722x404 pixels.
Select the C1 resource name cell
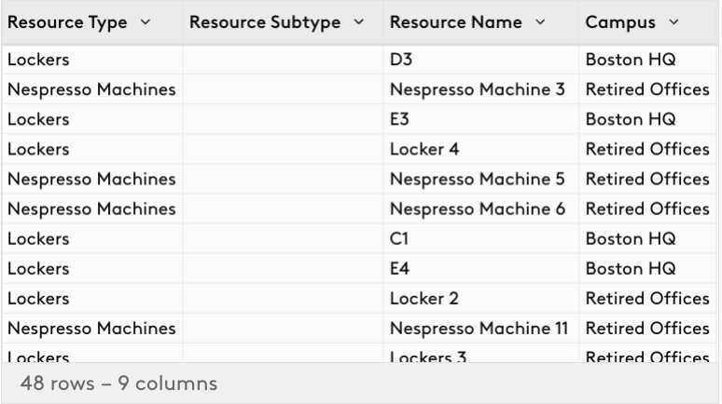coord(480,238)
